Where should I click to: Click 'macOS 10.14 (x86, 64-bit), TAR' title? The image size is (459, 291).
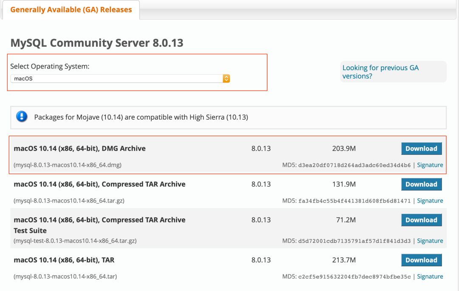[x=64, y=260]
